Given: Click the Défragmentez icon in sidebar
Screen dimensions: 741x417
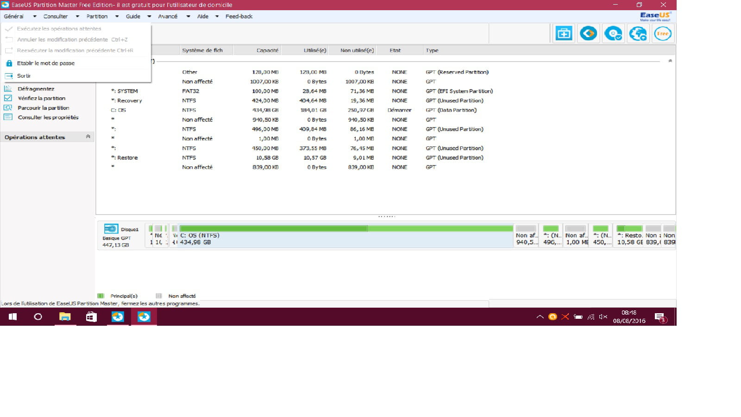Looking at the screenshot, I should [x=8, y=88].
